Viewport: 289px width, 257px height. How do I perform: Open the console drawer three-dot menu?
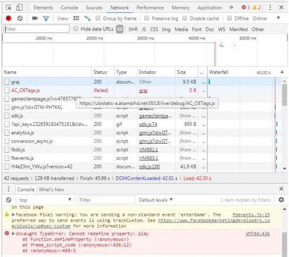click(8, 189)
